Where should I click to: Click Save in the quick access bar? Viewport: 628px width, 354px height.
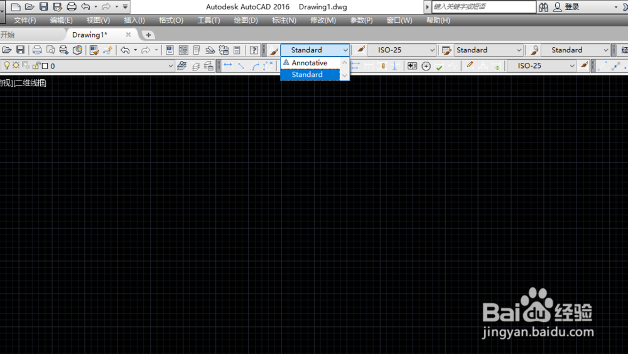click(43, 7)
